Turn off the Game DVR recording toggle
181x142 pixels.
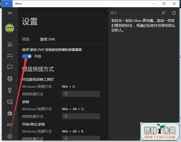pyautogui.click(x=27, y=56)
